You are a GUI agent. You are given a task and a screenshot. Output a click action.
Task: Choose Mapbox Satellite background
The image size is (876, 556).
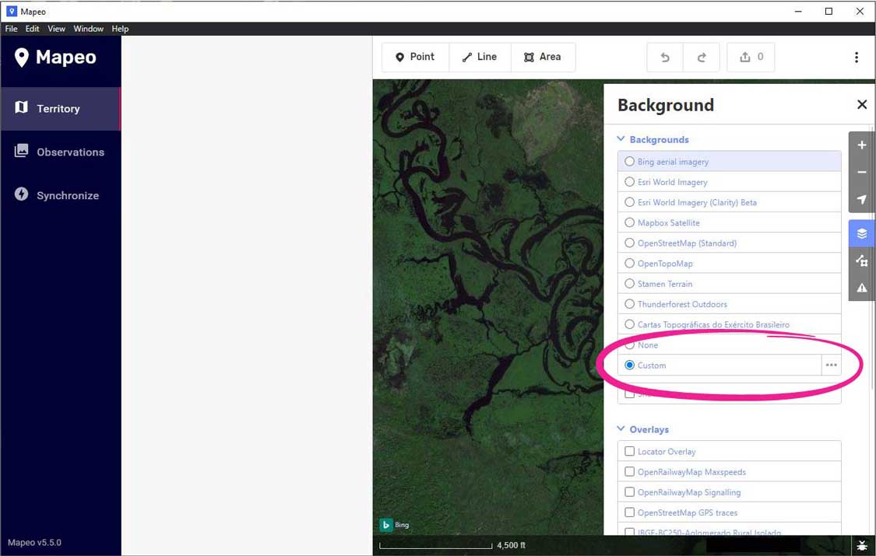pos(730,222)
